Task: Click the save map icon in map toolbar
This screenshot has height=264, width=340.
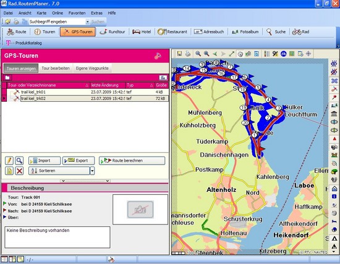Action: pyautogui.click(x=179, y=54)
